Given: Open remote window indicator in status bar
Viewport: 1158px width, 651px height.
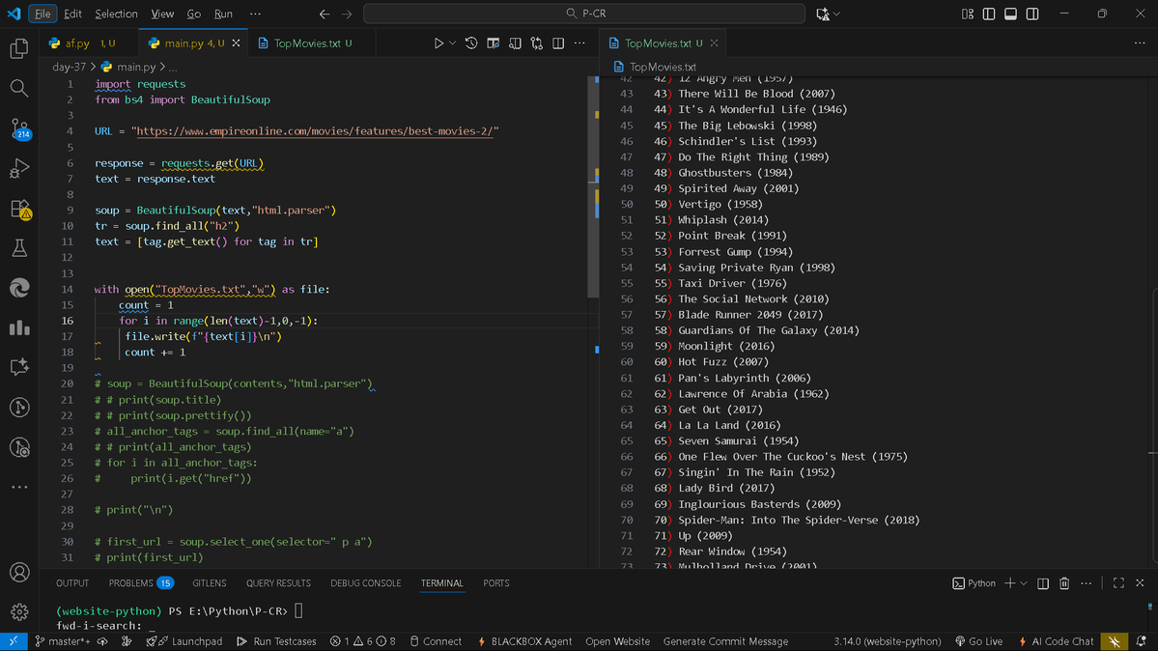Looking at the screenshot, I should tap(14, 641).
